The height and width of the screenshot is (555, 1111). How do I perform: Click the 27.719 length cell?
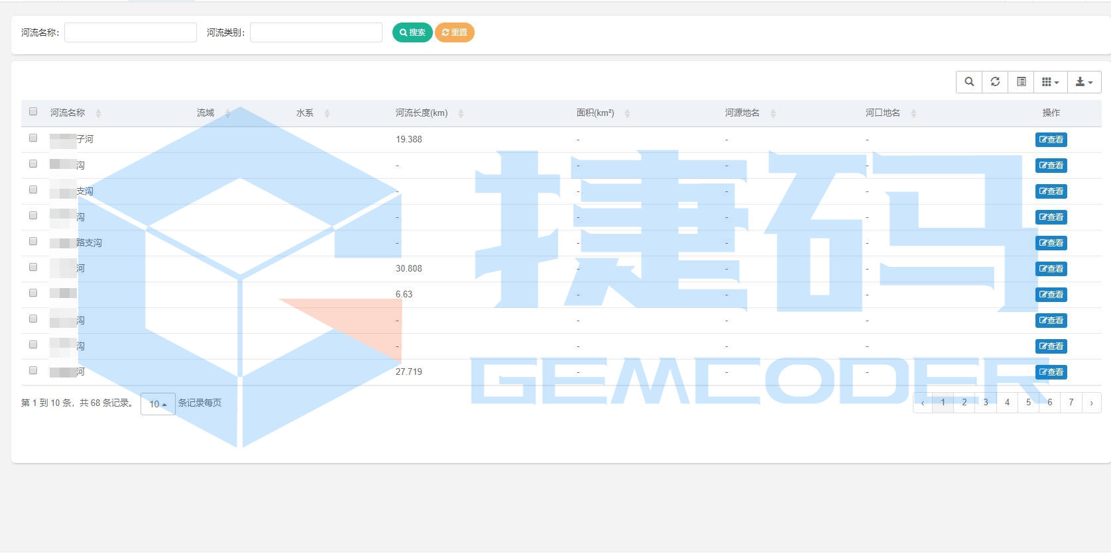[409, 372]
